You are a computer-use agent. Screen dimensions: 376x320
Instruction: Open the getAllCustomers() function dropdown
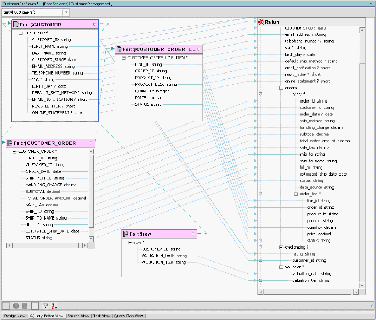pyautogui.click(x=66, y=12)
